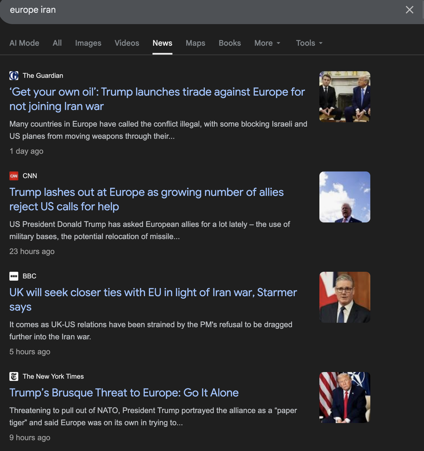Switch to the AI Mode tab
Viewport: 424px width, 451px height.
point(24,43)
